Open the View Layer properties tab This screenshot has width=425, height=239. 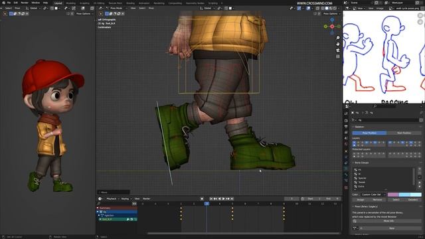coord(346,133)
